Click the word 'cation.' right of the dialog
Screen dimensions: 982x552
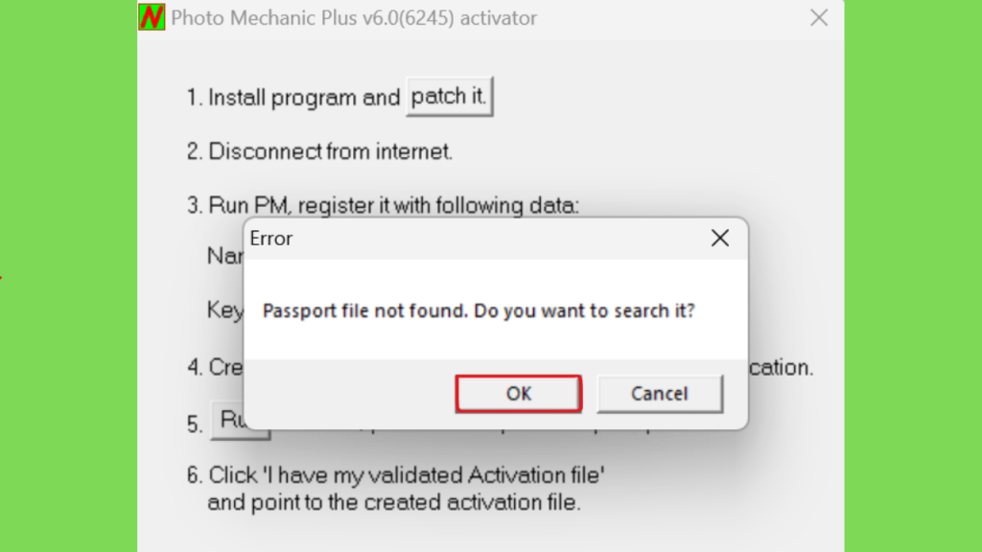781,367
